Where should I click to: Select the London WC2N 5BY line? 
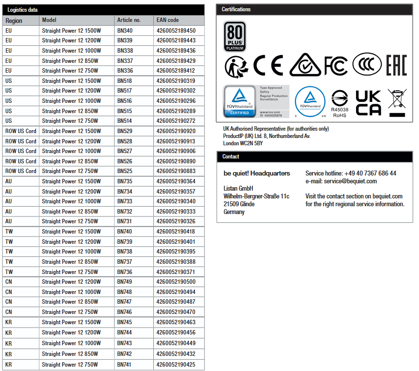(243, 143)
